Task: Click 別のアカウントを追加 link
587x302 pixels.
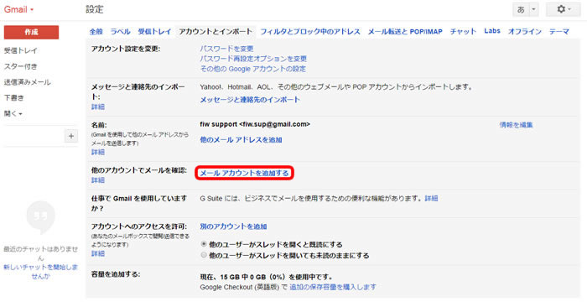Action: 233,226
